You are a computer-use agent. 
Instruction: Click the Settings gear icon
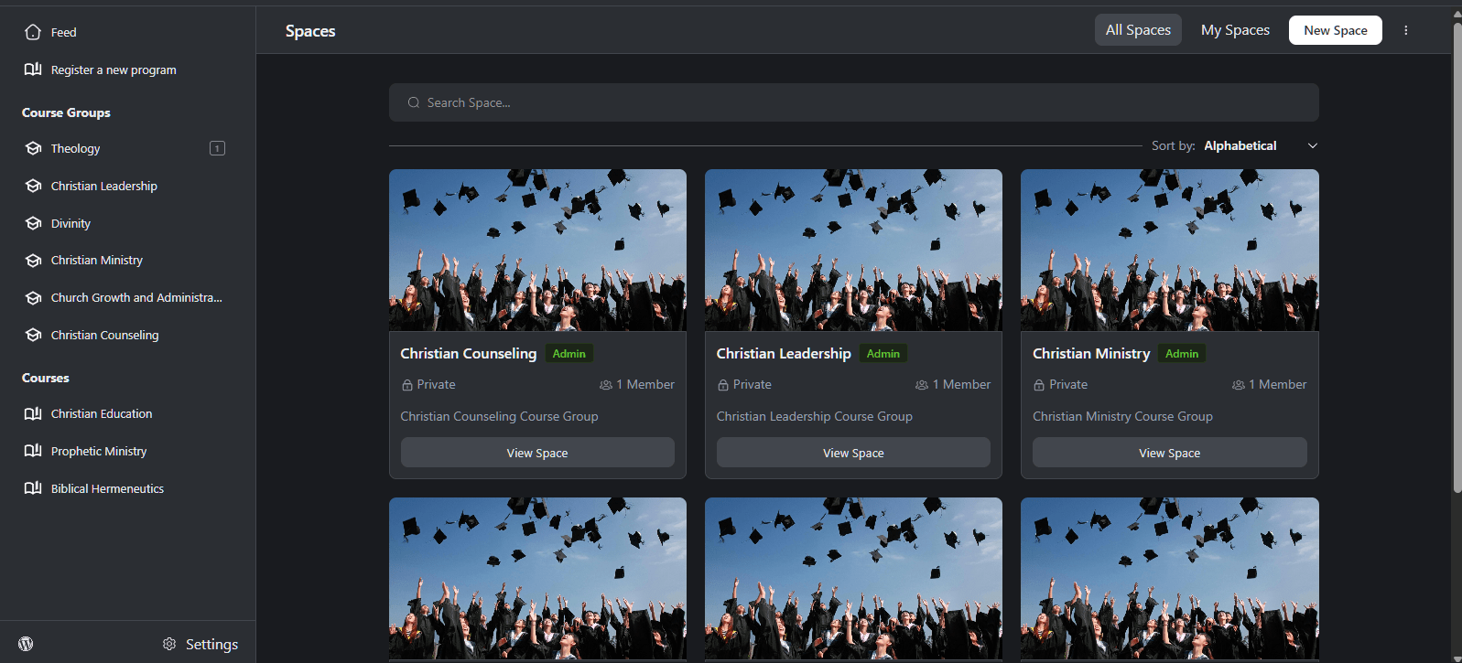(x=169, y=644)
